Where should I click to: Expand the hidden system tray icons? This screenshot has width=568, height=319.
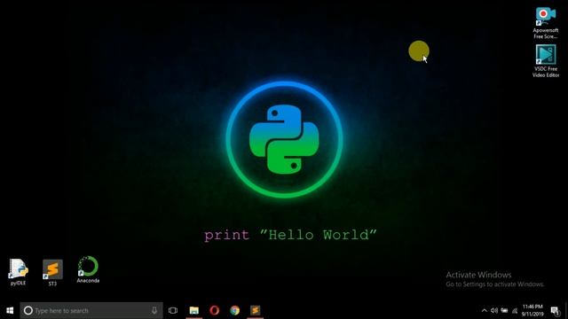[x=485, y=310]
